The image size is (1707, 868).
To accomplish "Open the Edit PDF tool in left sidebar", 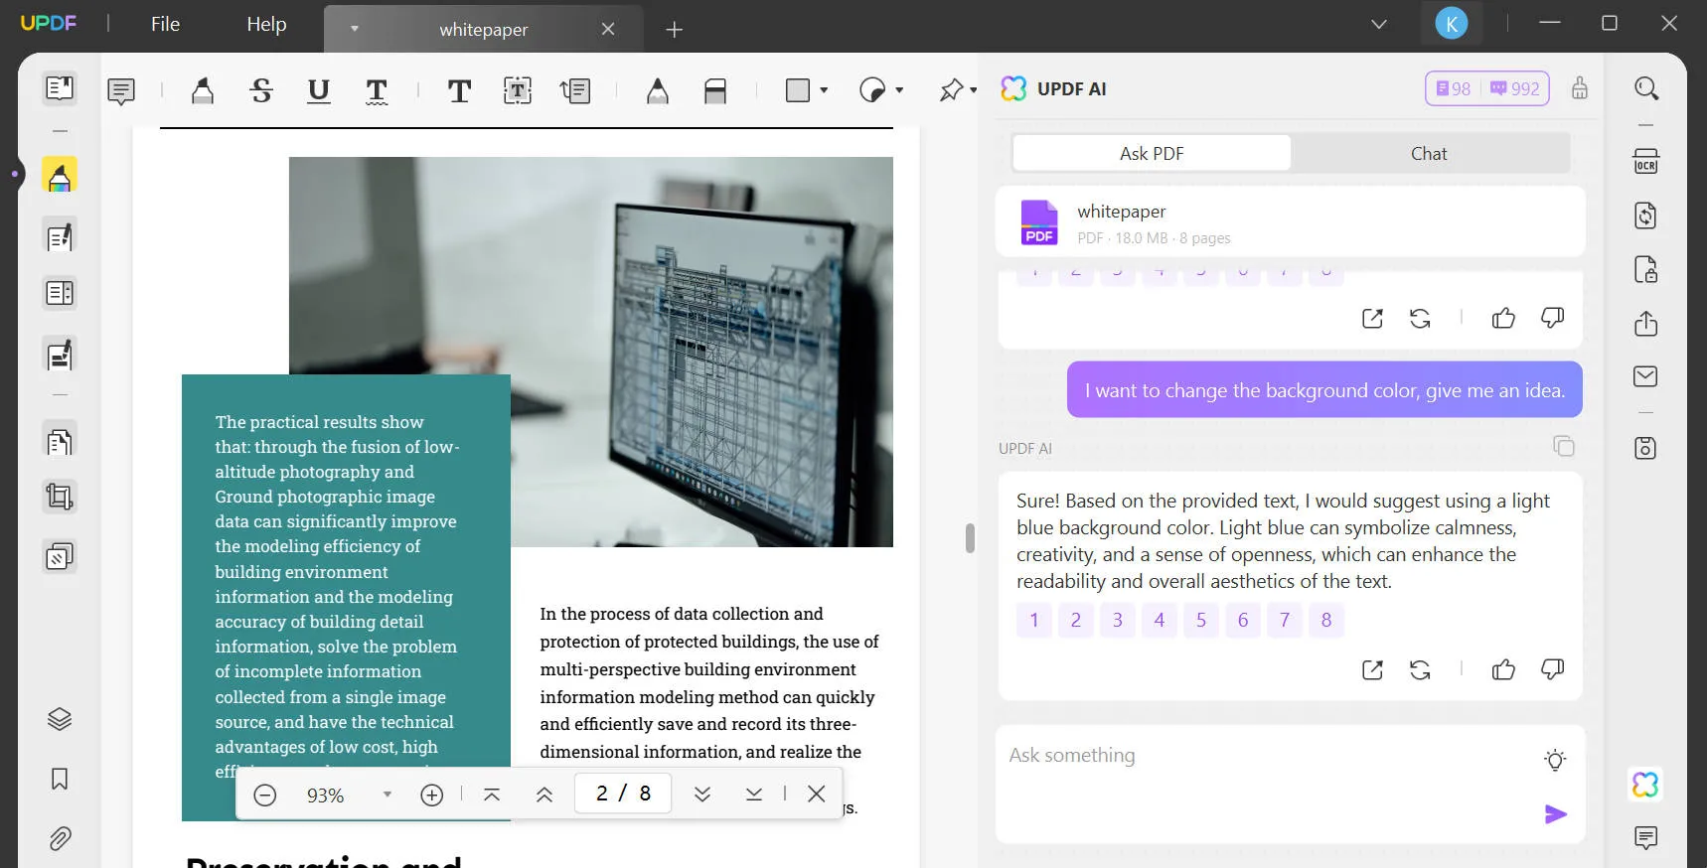I will click(x=60, y=236).
